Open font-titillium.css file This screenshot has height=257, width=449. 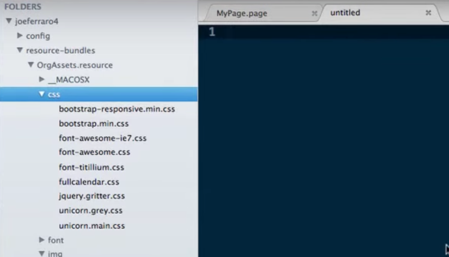(x=91, y=168)
